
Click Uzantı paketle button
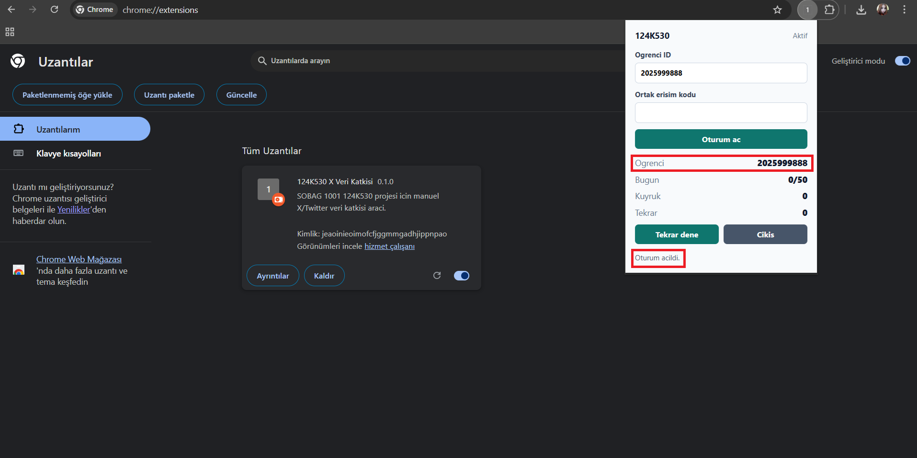coord(169,95)
